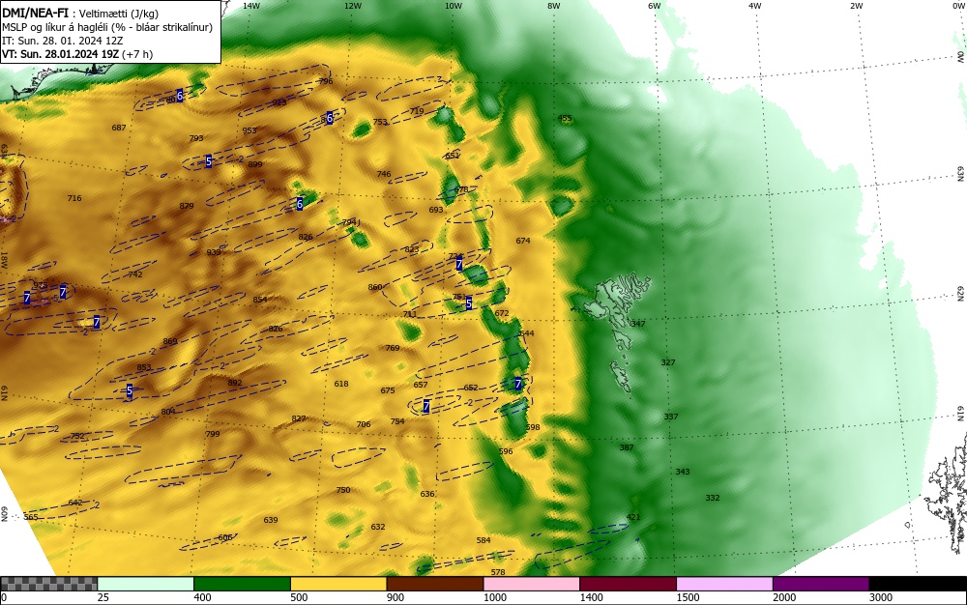
Task: Pick the pale green 25–400 legend swatch
Action: coord(146,584)
